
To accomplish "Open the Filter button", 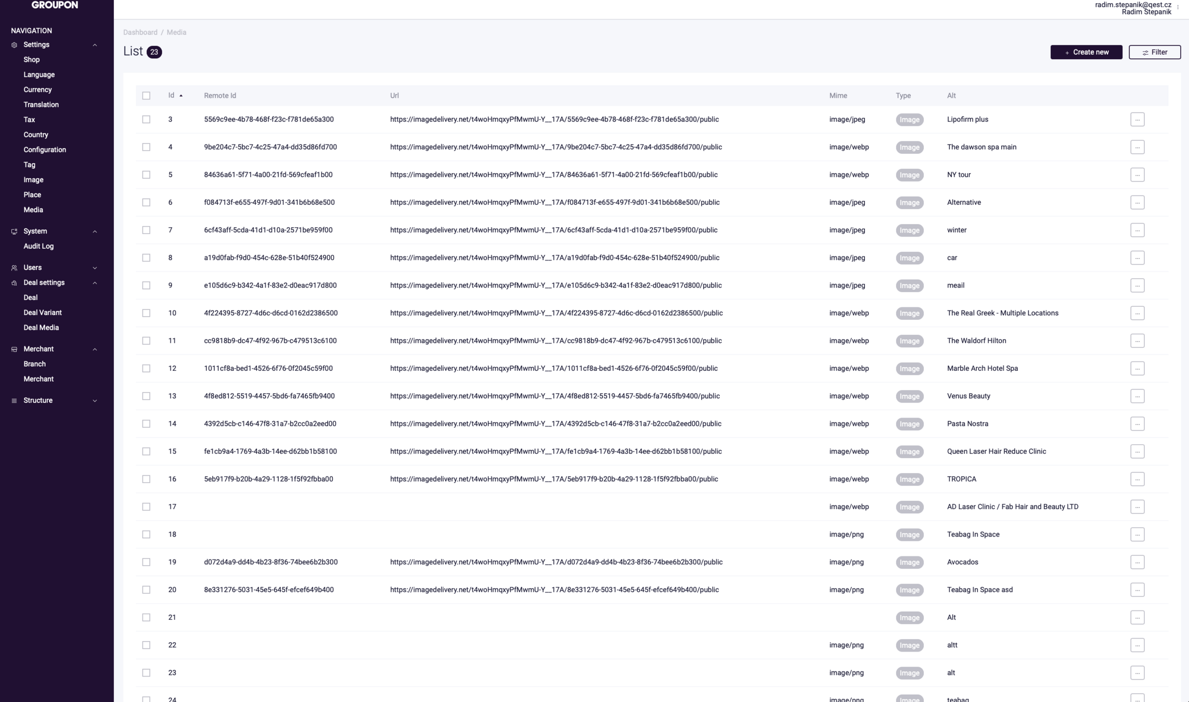I will click(x=1154, y=52).
